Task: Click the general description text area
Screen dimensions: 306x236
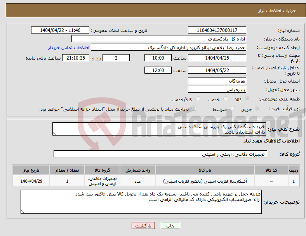Action: point(159,129)
